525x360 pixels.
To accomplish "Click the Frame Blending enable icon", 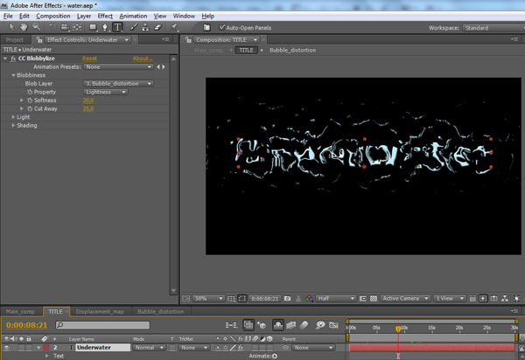I will (291, 325).
